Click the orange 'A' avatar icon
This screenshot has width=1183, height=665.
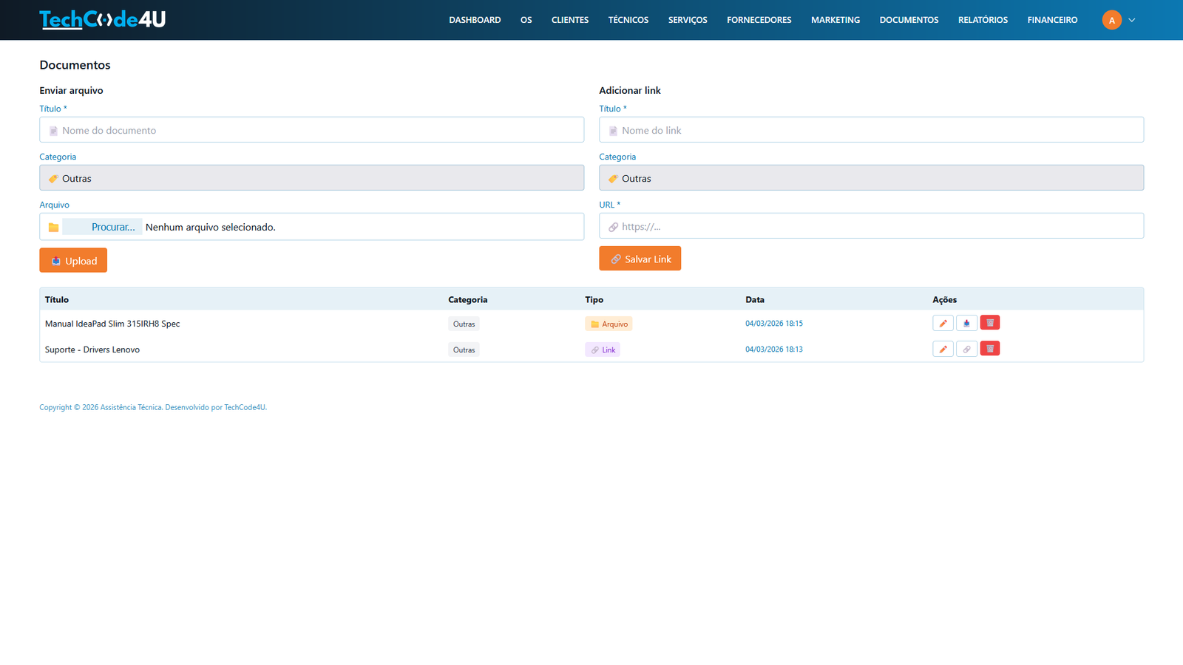(x=1111, y=20)
